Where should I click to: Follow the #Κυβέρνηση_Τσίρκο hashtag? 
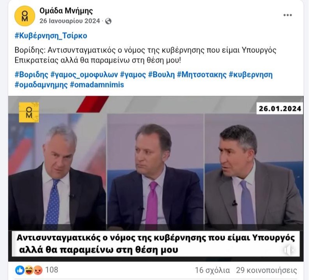click(51, 36)
